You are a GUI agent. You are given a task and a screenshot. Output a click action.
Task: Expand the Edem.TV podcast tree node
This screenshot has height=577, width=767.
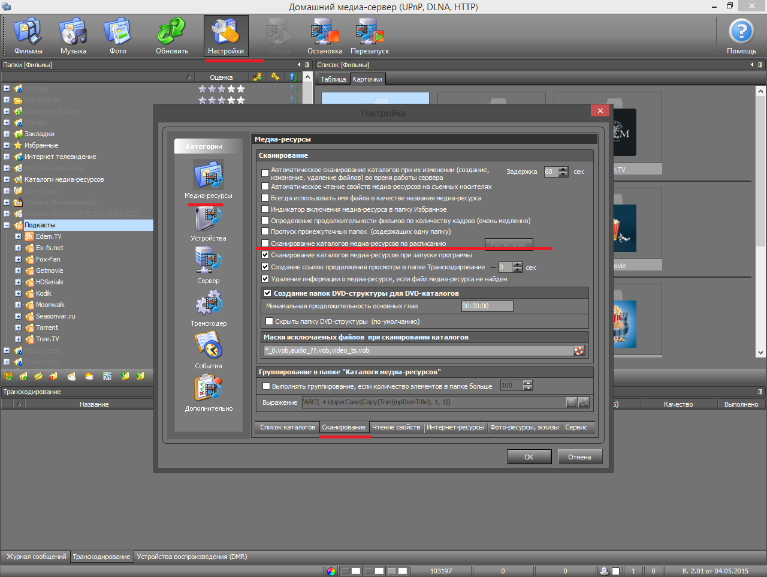click(18, 236)
